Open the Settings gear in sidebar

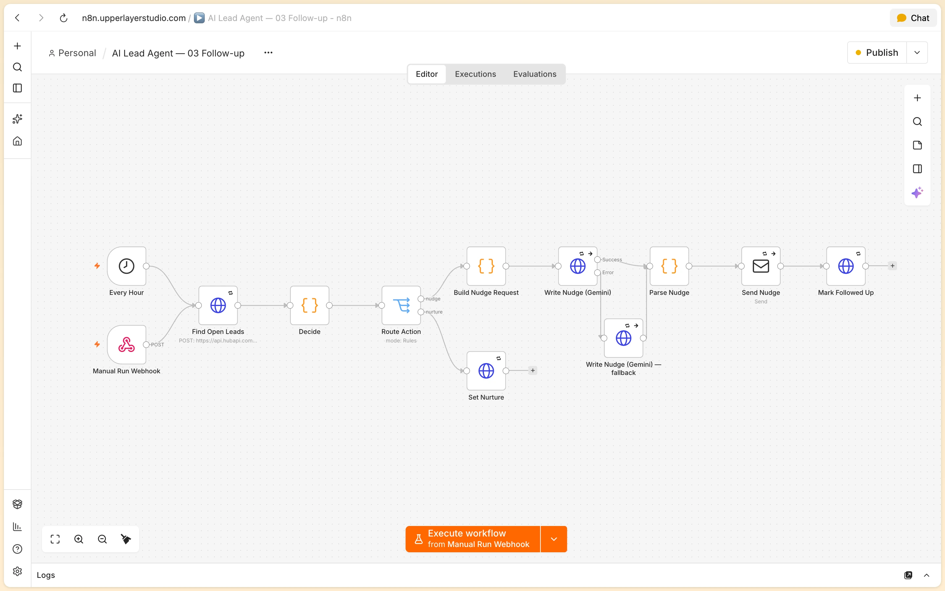[17, 571]
